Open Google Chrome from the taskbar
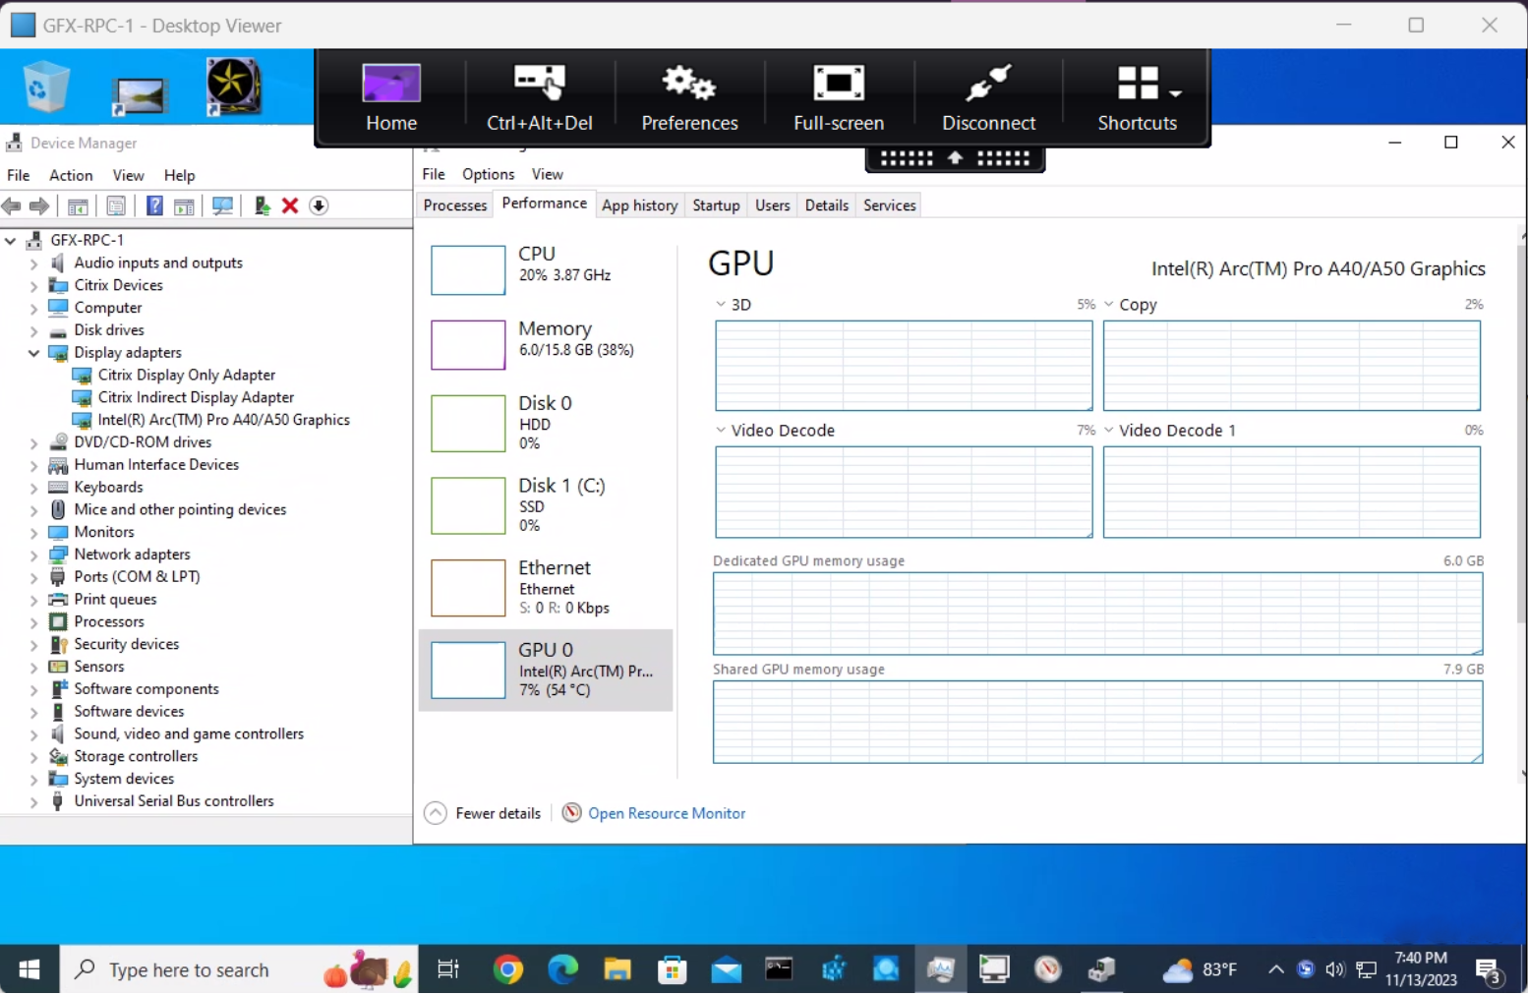Viewport: 1528px width, 995px height. [x=508, y=970]
